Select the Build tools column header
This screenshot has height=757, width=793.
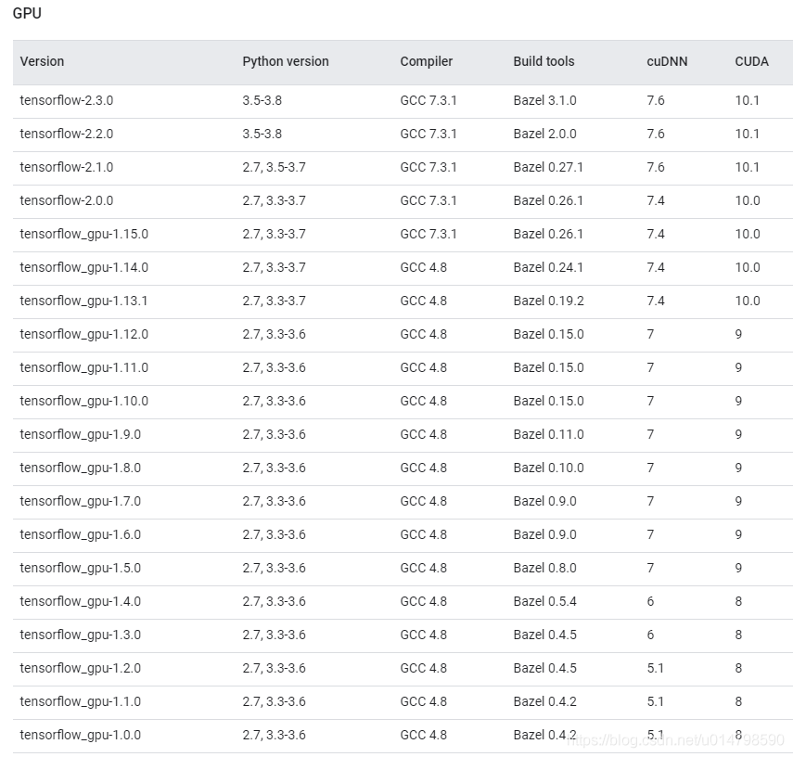[544, 61]
